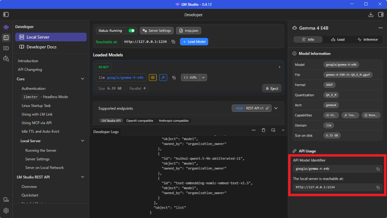Open the Discover model search icon
Viewport: 387px width, 218px height.
(x=6, y=59)
